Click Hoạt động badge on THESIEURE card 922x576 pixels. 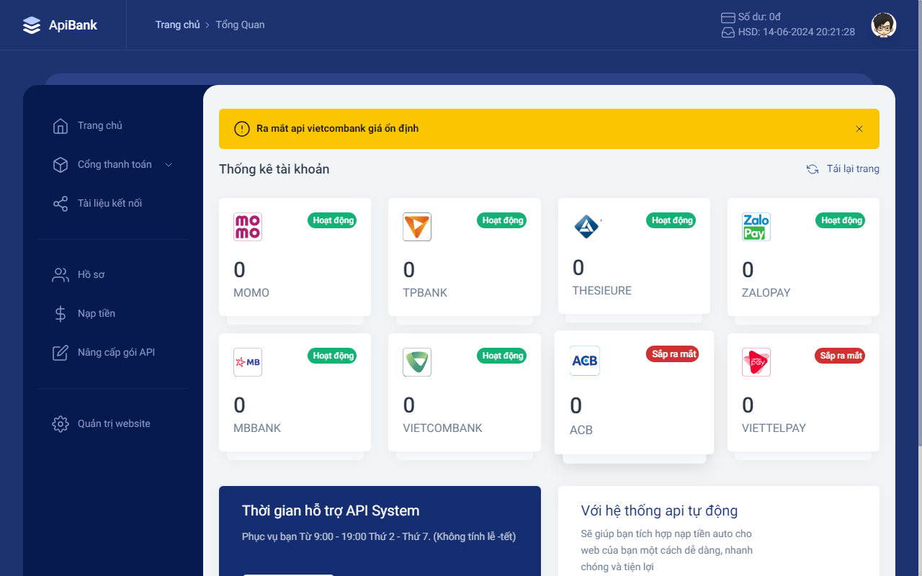click(x=671, y=220)
